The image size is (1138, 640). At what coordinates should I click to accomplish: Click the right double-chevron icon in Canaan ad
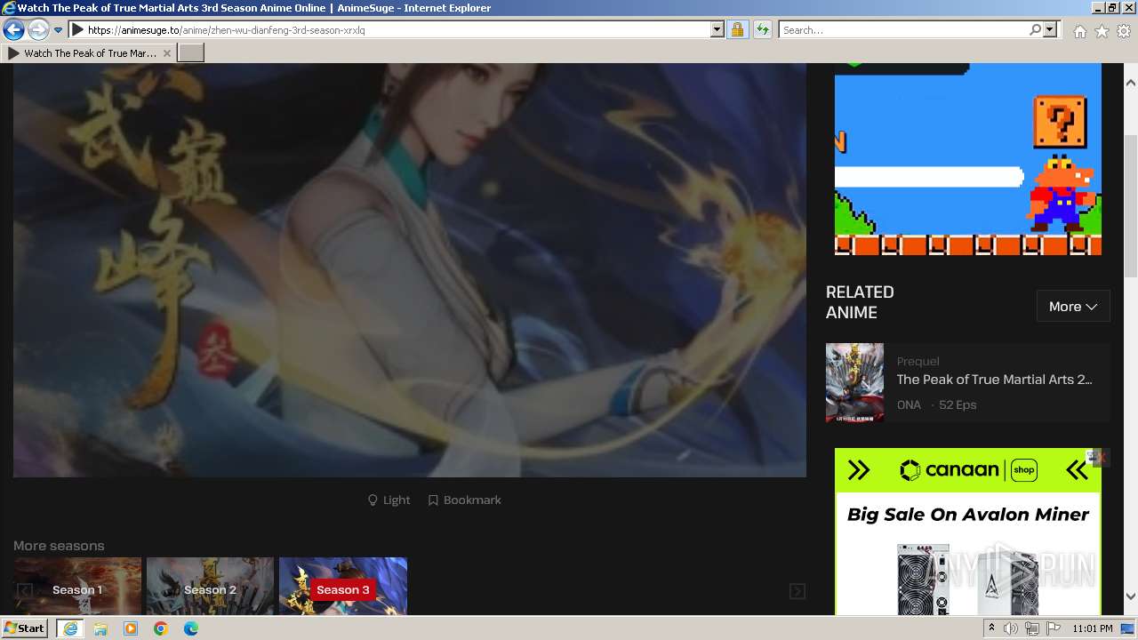pyautogui.click(x=1077, y=470)
